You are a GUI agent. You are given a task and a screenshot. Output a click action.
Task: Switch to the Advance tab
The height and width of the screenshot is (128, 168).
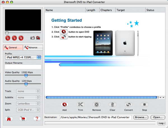click(x=33, y=47)
